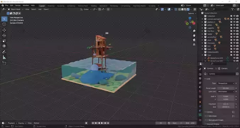
Task: Open the Keying menu in timeline
Action: click(x=22, y=123)
